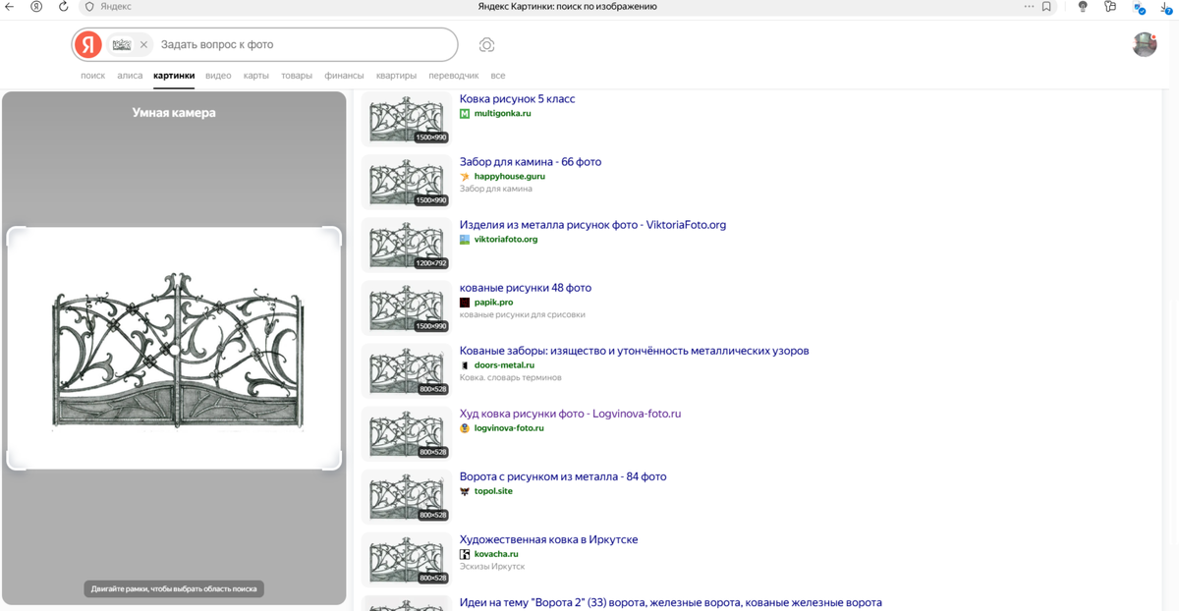Reload the page with the refresh icon
This screenshot has width=1179, height=611.
pos(64,6)
